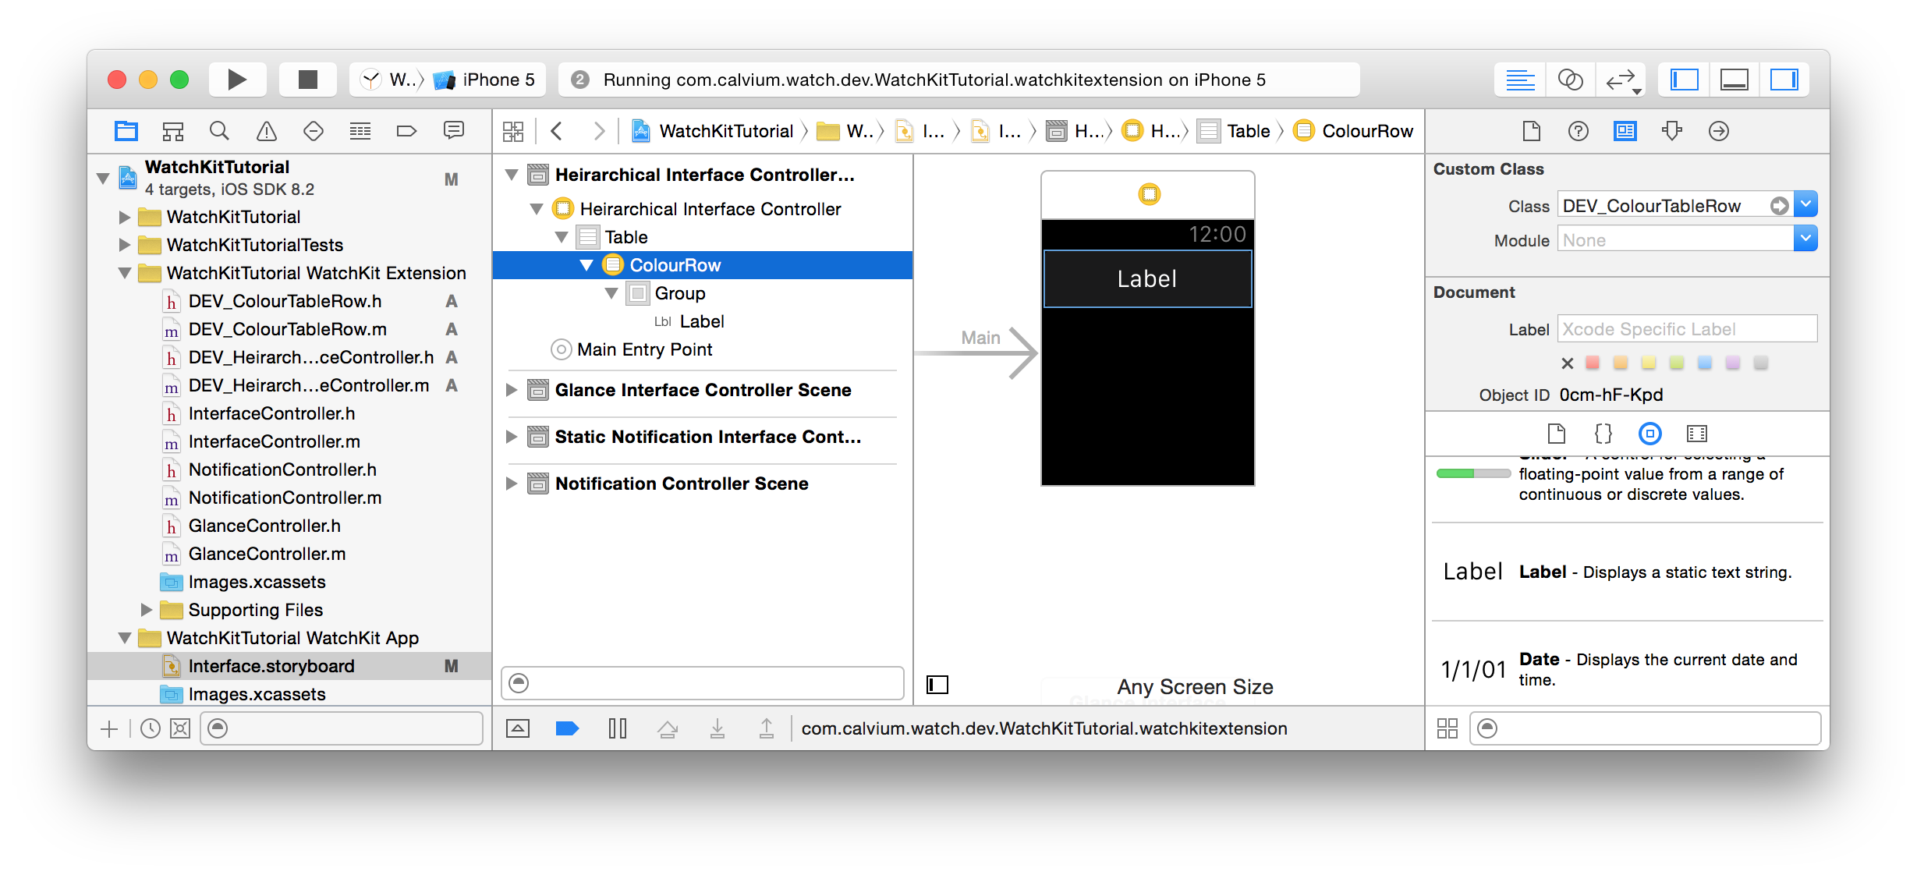Click the Label row on watch canvas

1147,278
